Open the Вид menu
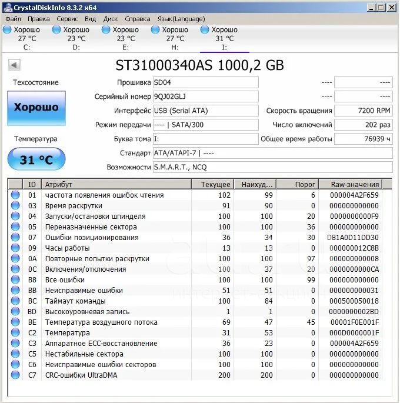This screenshot has height=403, width=400. pyautogui.click(x=91, y=19)
